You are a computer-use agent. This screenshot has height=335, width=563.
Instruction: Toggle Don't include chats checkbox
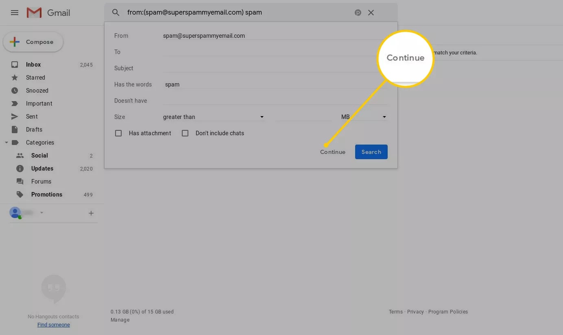tap(185, 133)
